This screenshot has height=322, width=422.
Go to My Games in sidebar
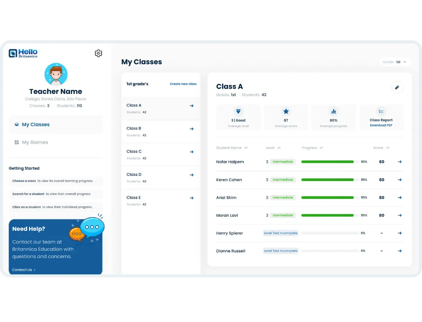tap(35, 142)
